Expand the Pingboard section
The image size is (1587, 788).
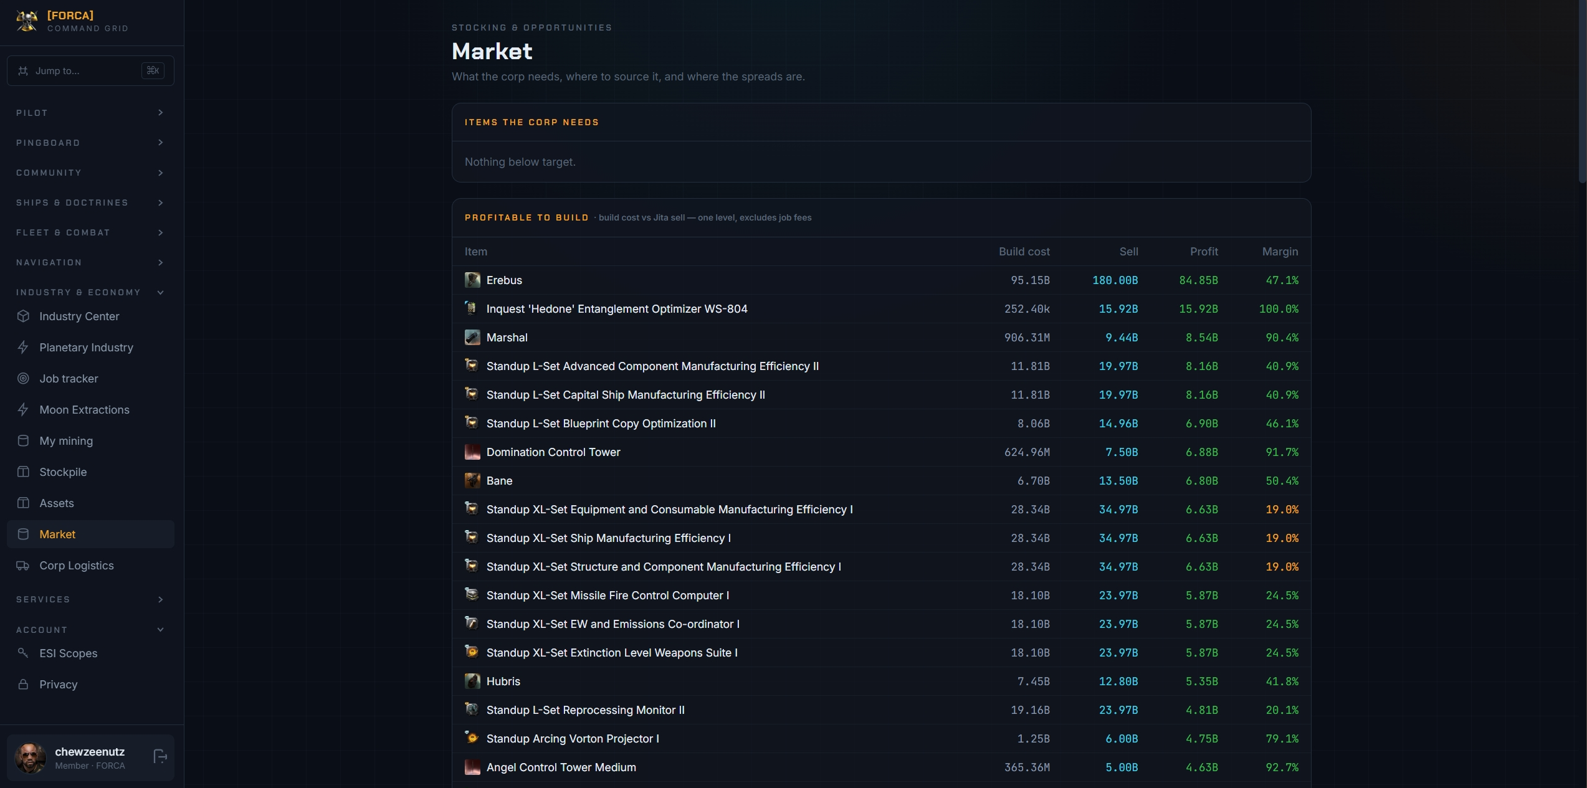(90, 143)
